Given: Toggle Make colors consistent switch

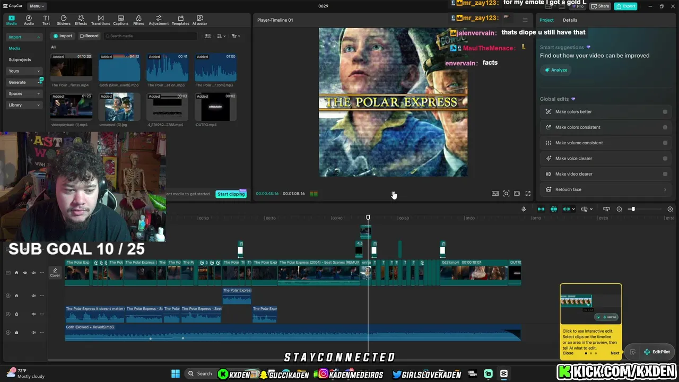Looking at the screenshot, I should point(665,127).
